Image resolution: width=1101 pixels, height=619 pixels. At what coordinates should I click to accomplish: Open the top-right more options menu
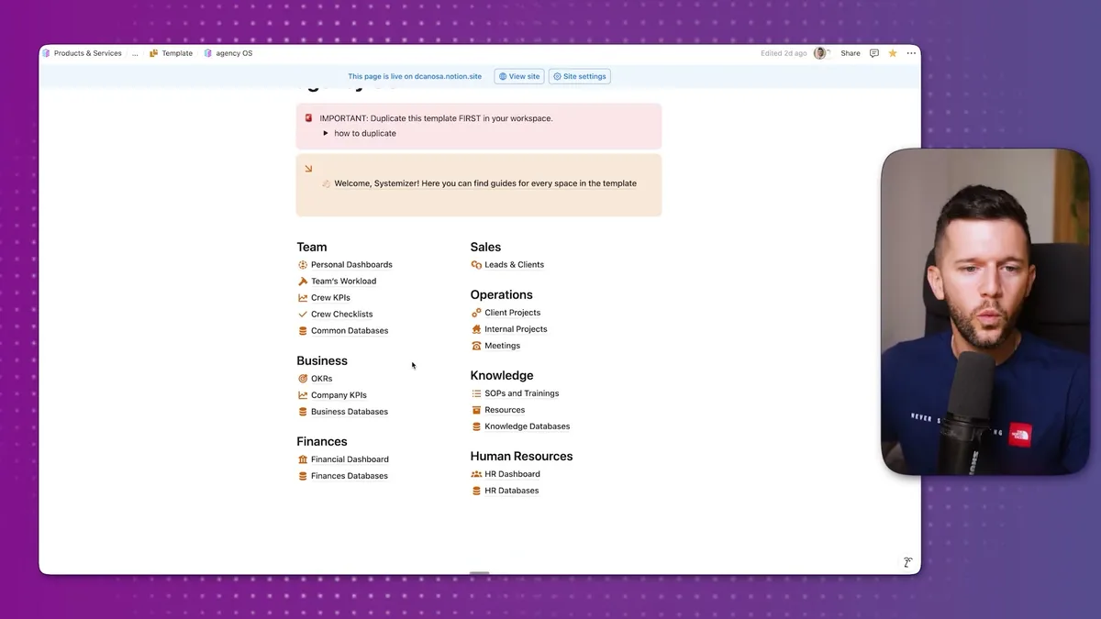pos(910,53)
